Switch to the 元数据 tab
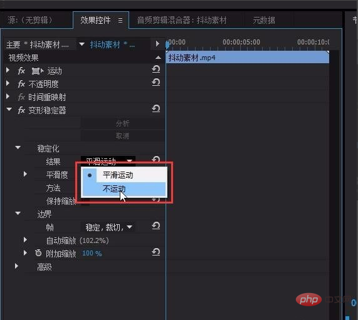This screenshot has width=358, height=320. tap(264, 20)
